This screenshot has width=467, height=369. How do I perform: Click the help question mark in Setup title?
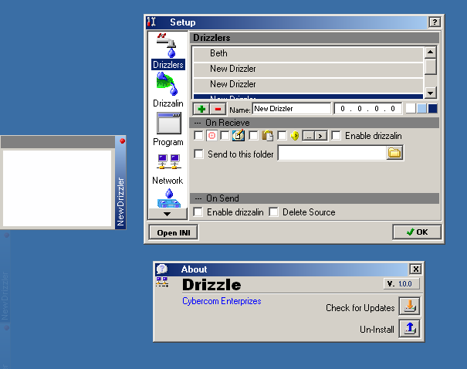435,22
